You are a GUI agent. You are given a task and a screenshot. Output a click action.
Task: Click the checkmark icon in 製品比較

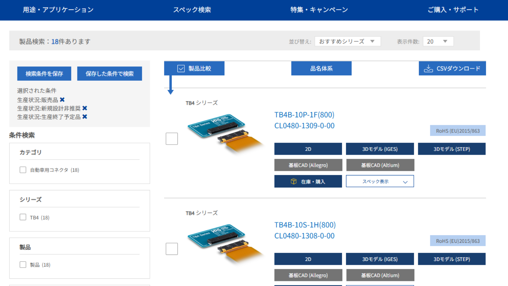point(181,69)
